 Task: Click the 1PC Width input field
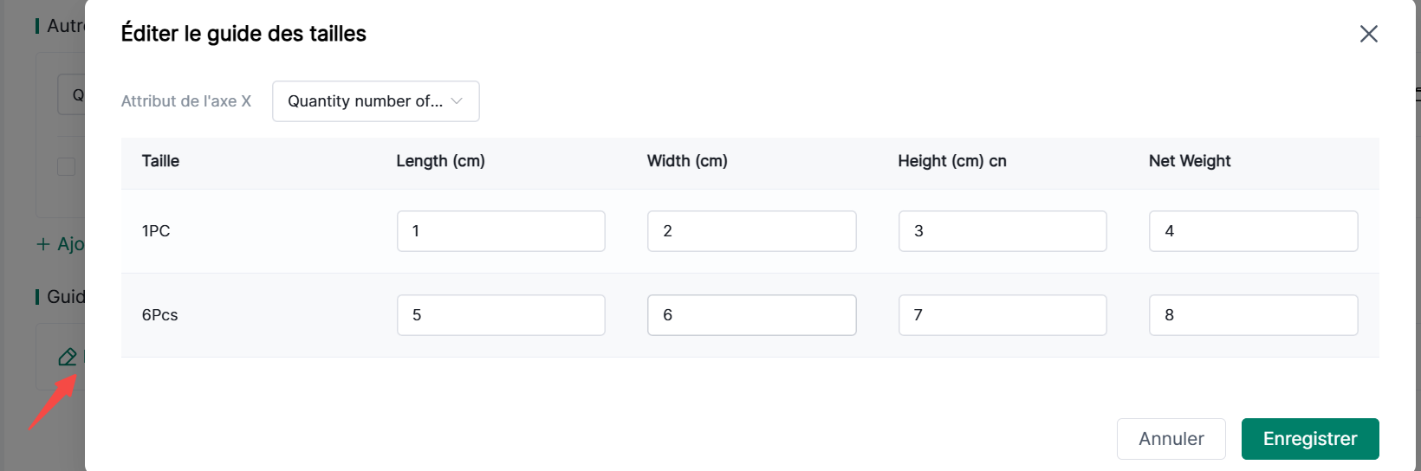pos(751,231)
